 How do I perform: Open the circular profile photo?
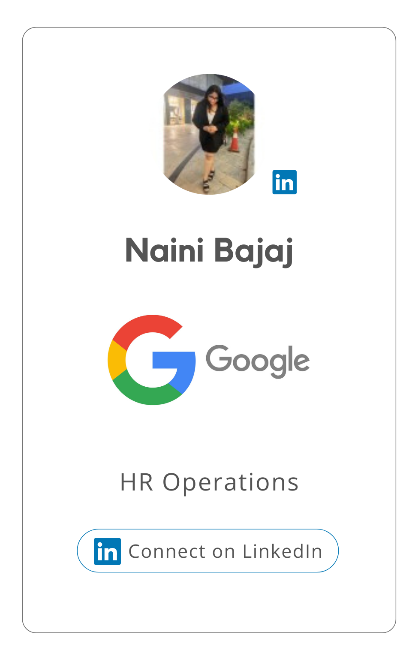point(209,134)
